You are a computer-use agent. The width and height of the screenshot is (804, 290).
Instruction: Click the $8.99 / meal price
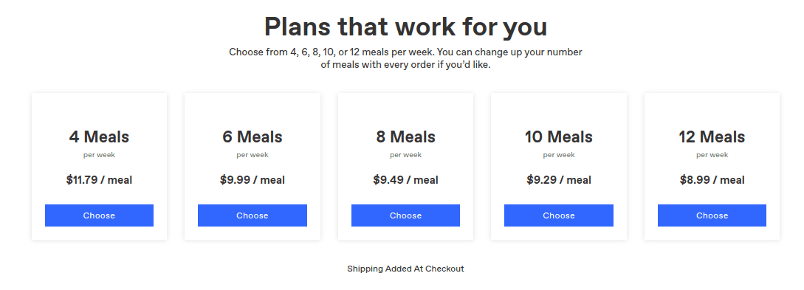click(x=712, y=180)
